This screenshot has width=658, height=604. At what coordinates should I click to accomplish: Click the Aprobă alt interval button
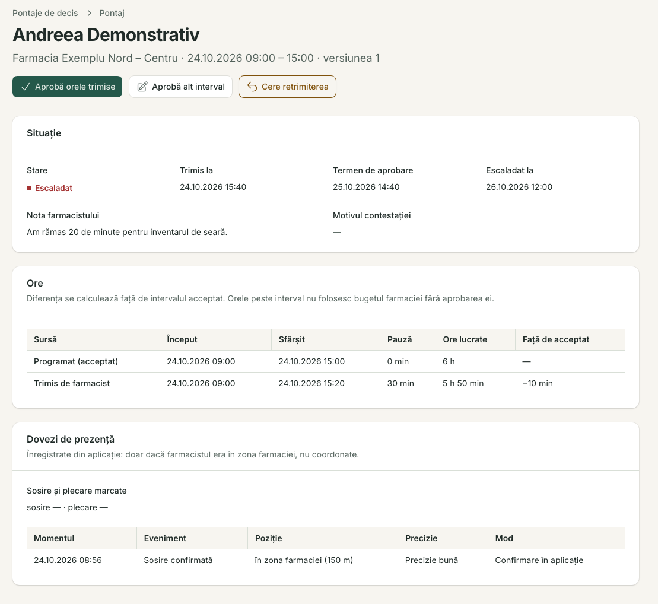[180, 87]
